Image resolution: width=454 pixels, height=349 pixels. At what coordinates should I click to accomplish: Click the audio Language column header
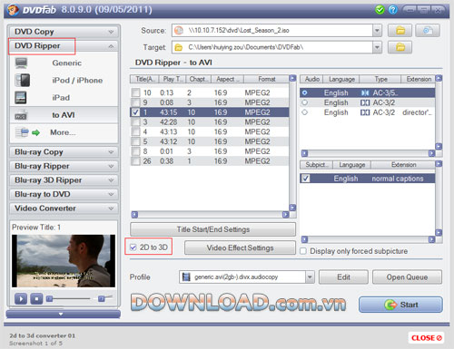341,79
